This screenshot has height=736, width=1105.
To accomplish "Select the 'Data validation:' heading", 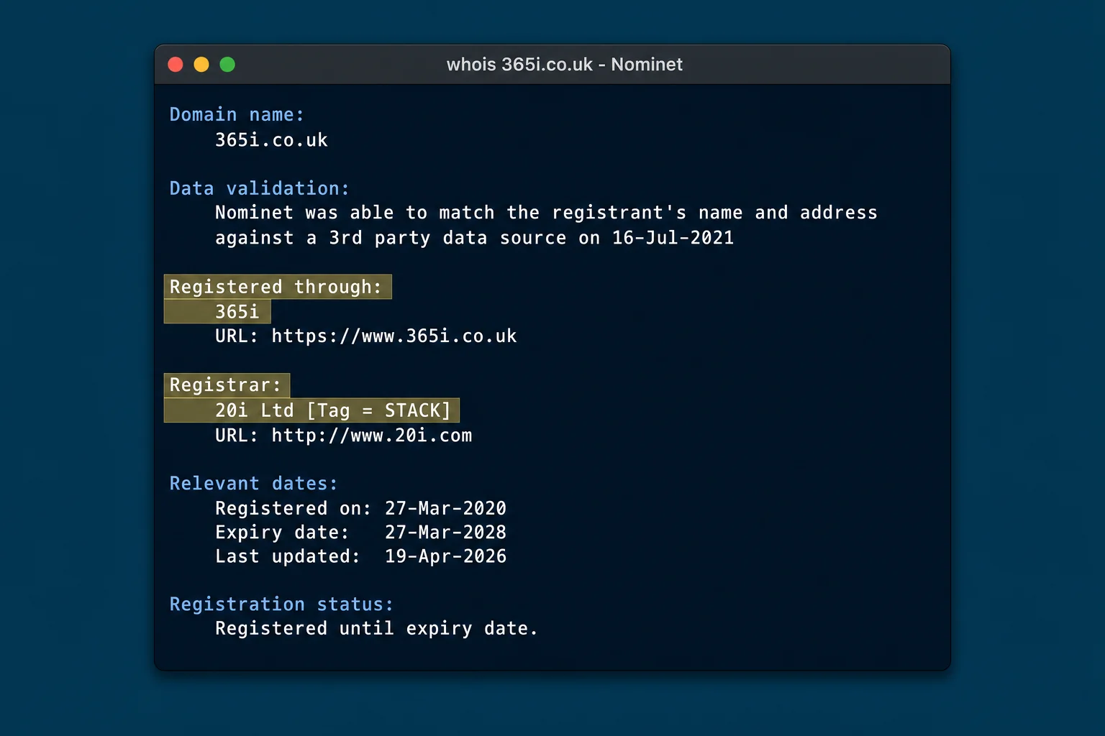I will click(x=260, y=188).
